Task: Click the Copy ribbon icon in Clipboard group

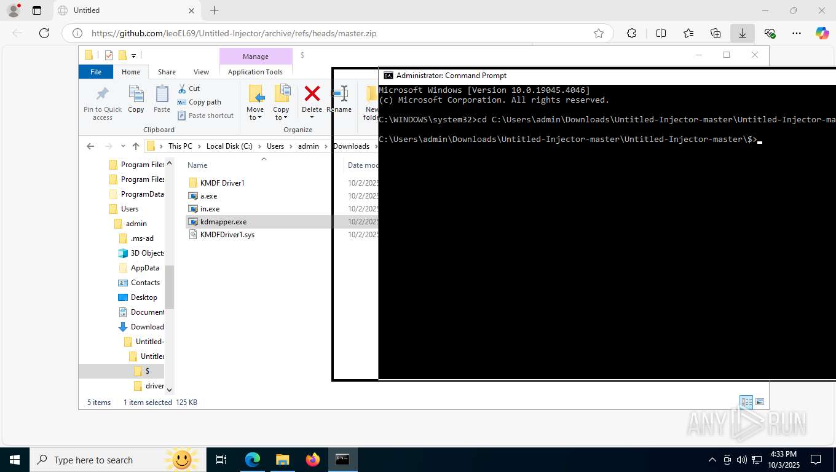Action: tap(136, 100)
